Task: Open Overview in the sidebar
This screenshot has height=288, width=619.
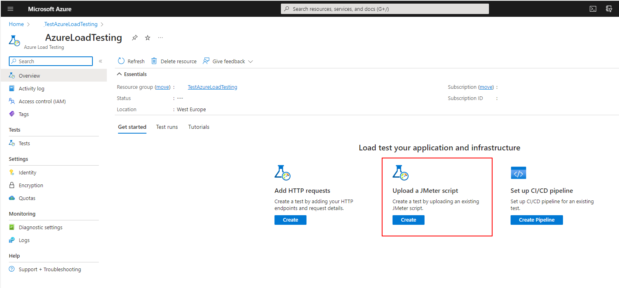Action: point(54,76)
